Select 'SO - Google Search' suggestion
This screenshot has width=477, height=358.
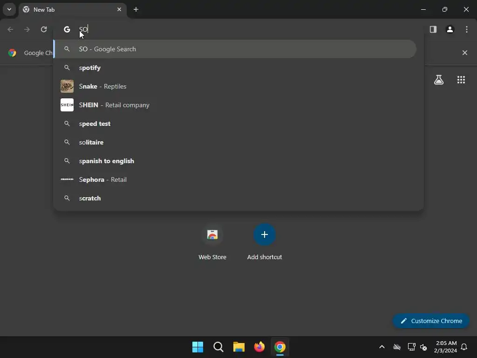[x=235, y=49]
